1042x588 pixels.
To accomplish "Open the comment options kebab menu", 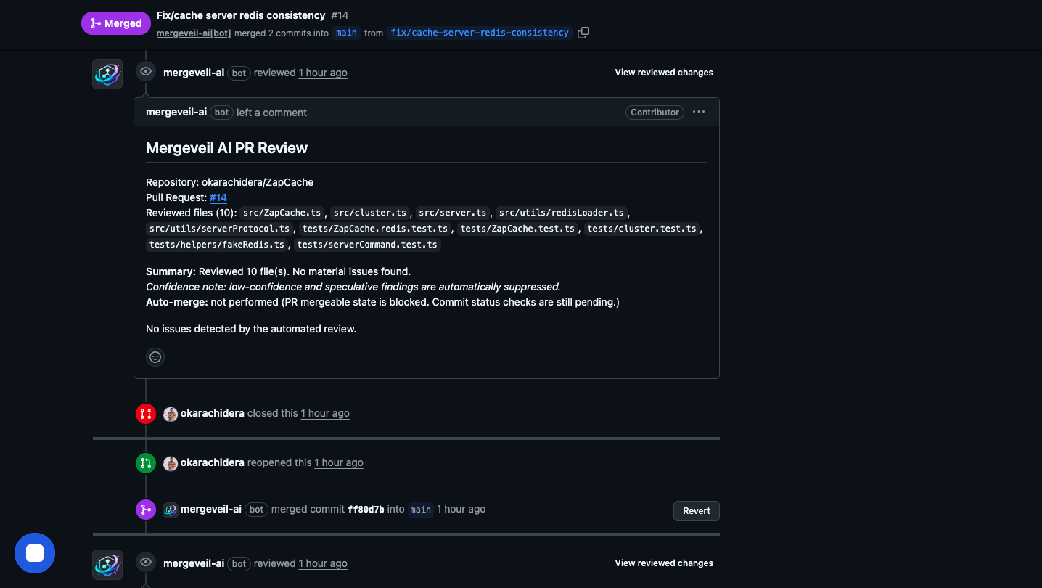I will coord(698,112).
